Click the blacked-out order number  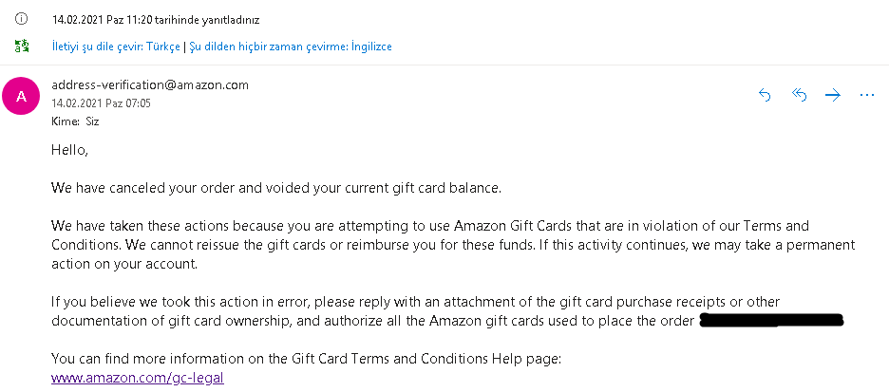tap(771, 321)
